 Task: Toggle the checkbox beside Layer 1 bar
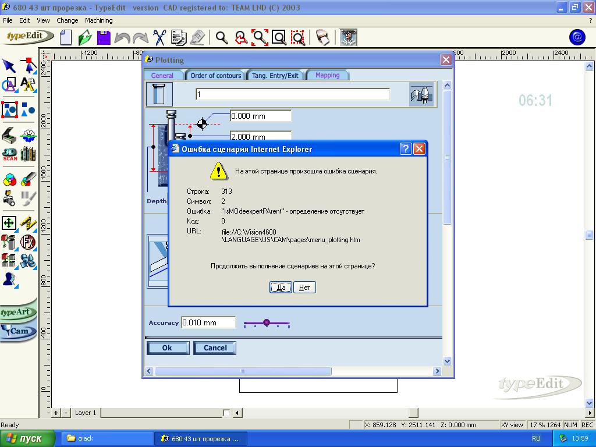[x=226, y=413]
